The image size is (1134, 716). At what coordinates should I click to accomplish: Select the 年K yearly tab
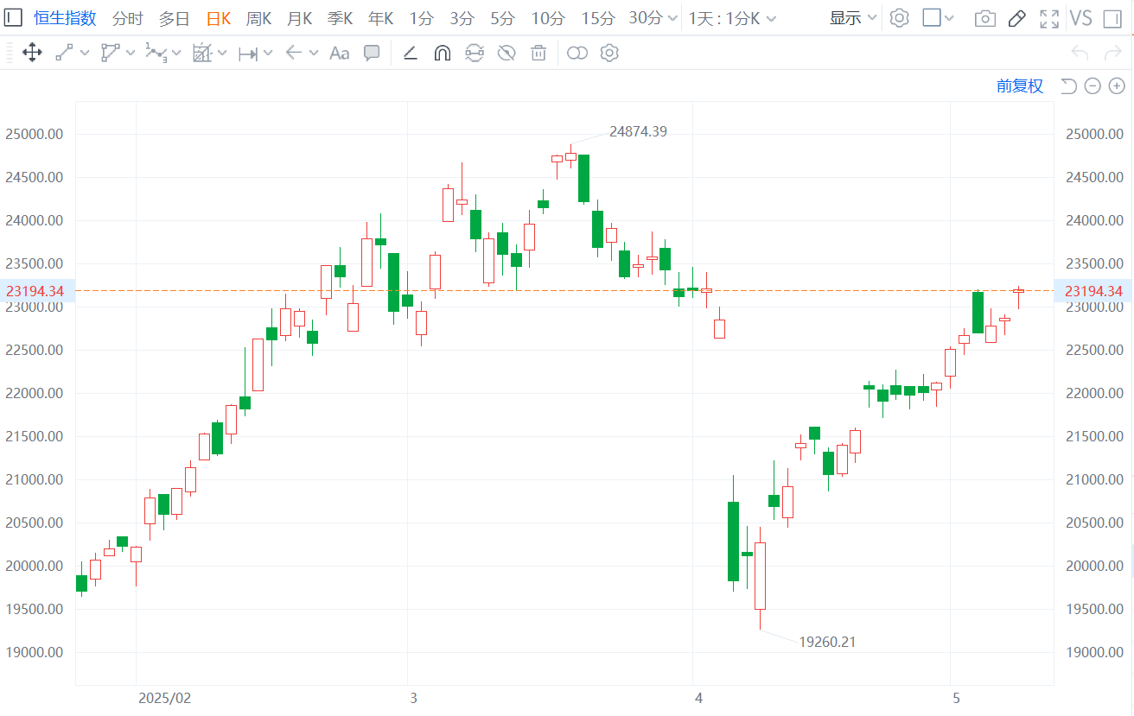pyautogui.click(x=381, y=18)
